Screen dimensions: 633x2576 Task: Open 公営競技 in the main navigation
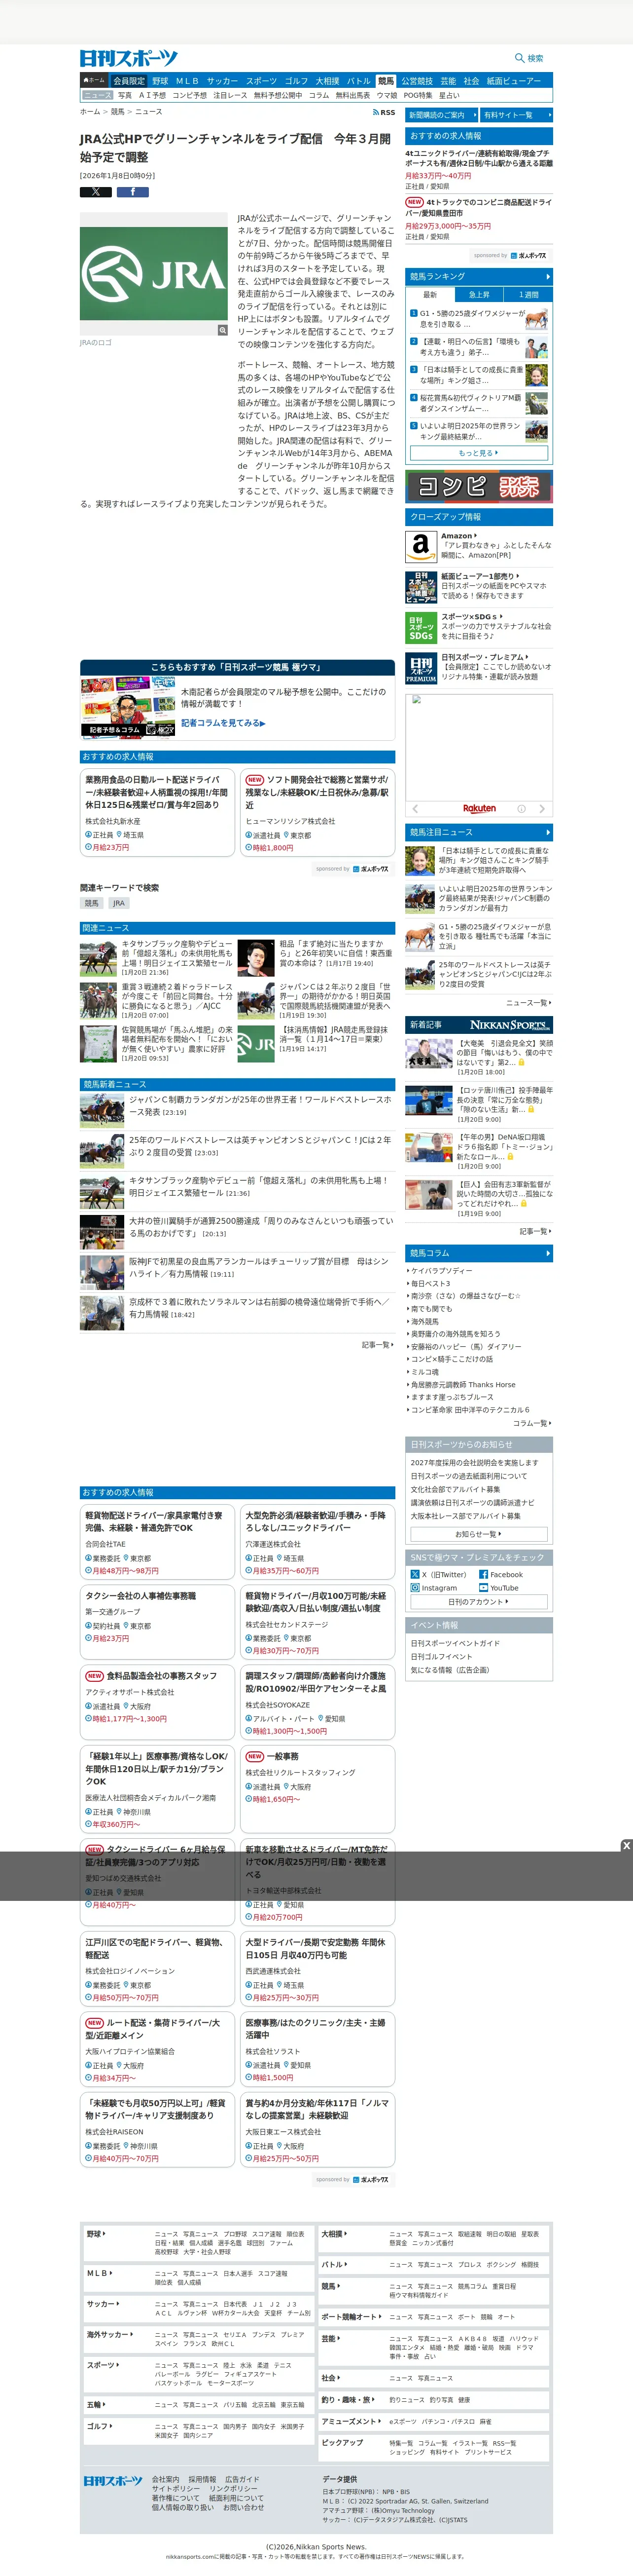coord(418,81)
